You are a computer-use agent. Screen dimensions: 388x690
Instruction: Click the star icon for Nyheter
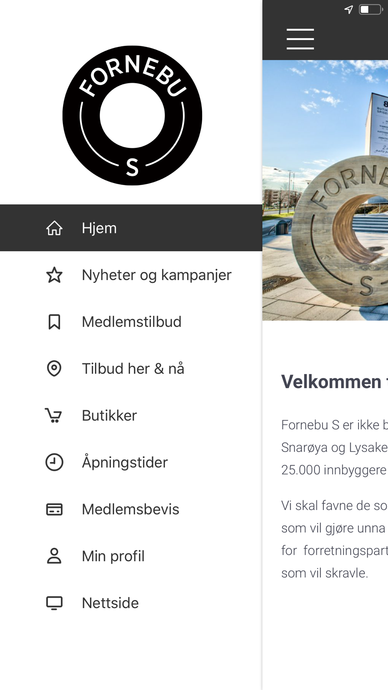coord(54,275)
